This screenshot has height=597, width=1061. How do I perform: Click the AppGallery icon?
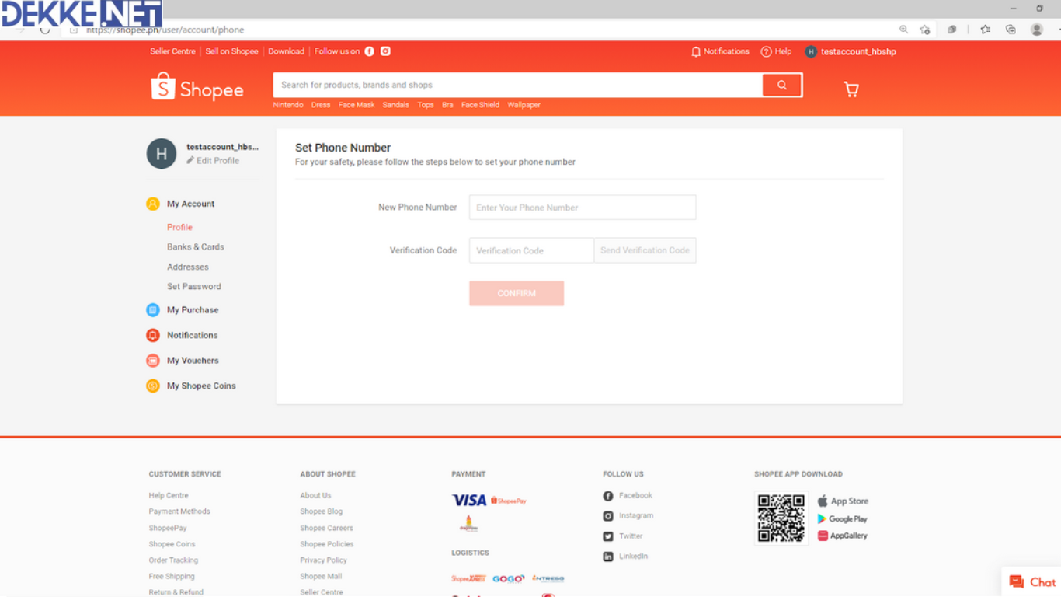tap(823, 536)
